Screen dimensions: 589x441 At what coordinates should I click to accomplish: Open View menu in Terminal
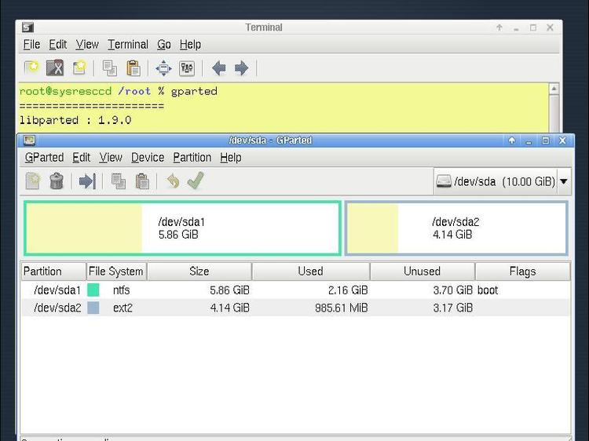(87, 44)
